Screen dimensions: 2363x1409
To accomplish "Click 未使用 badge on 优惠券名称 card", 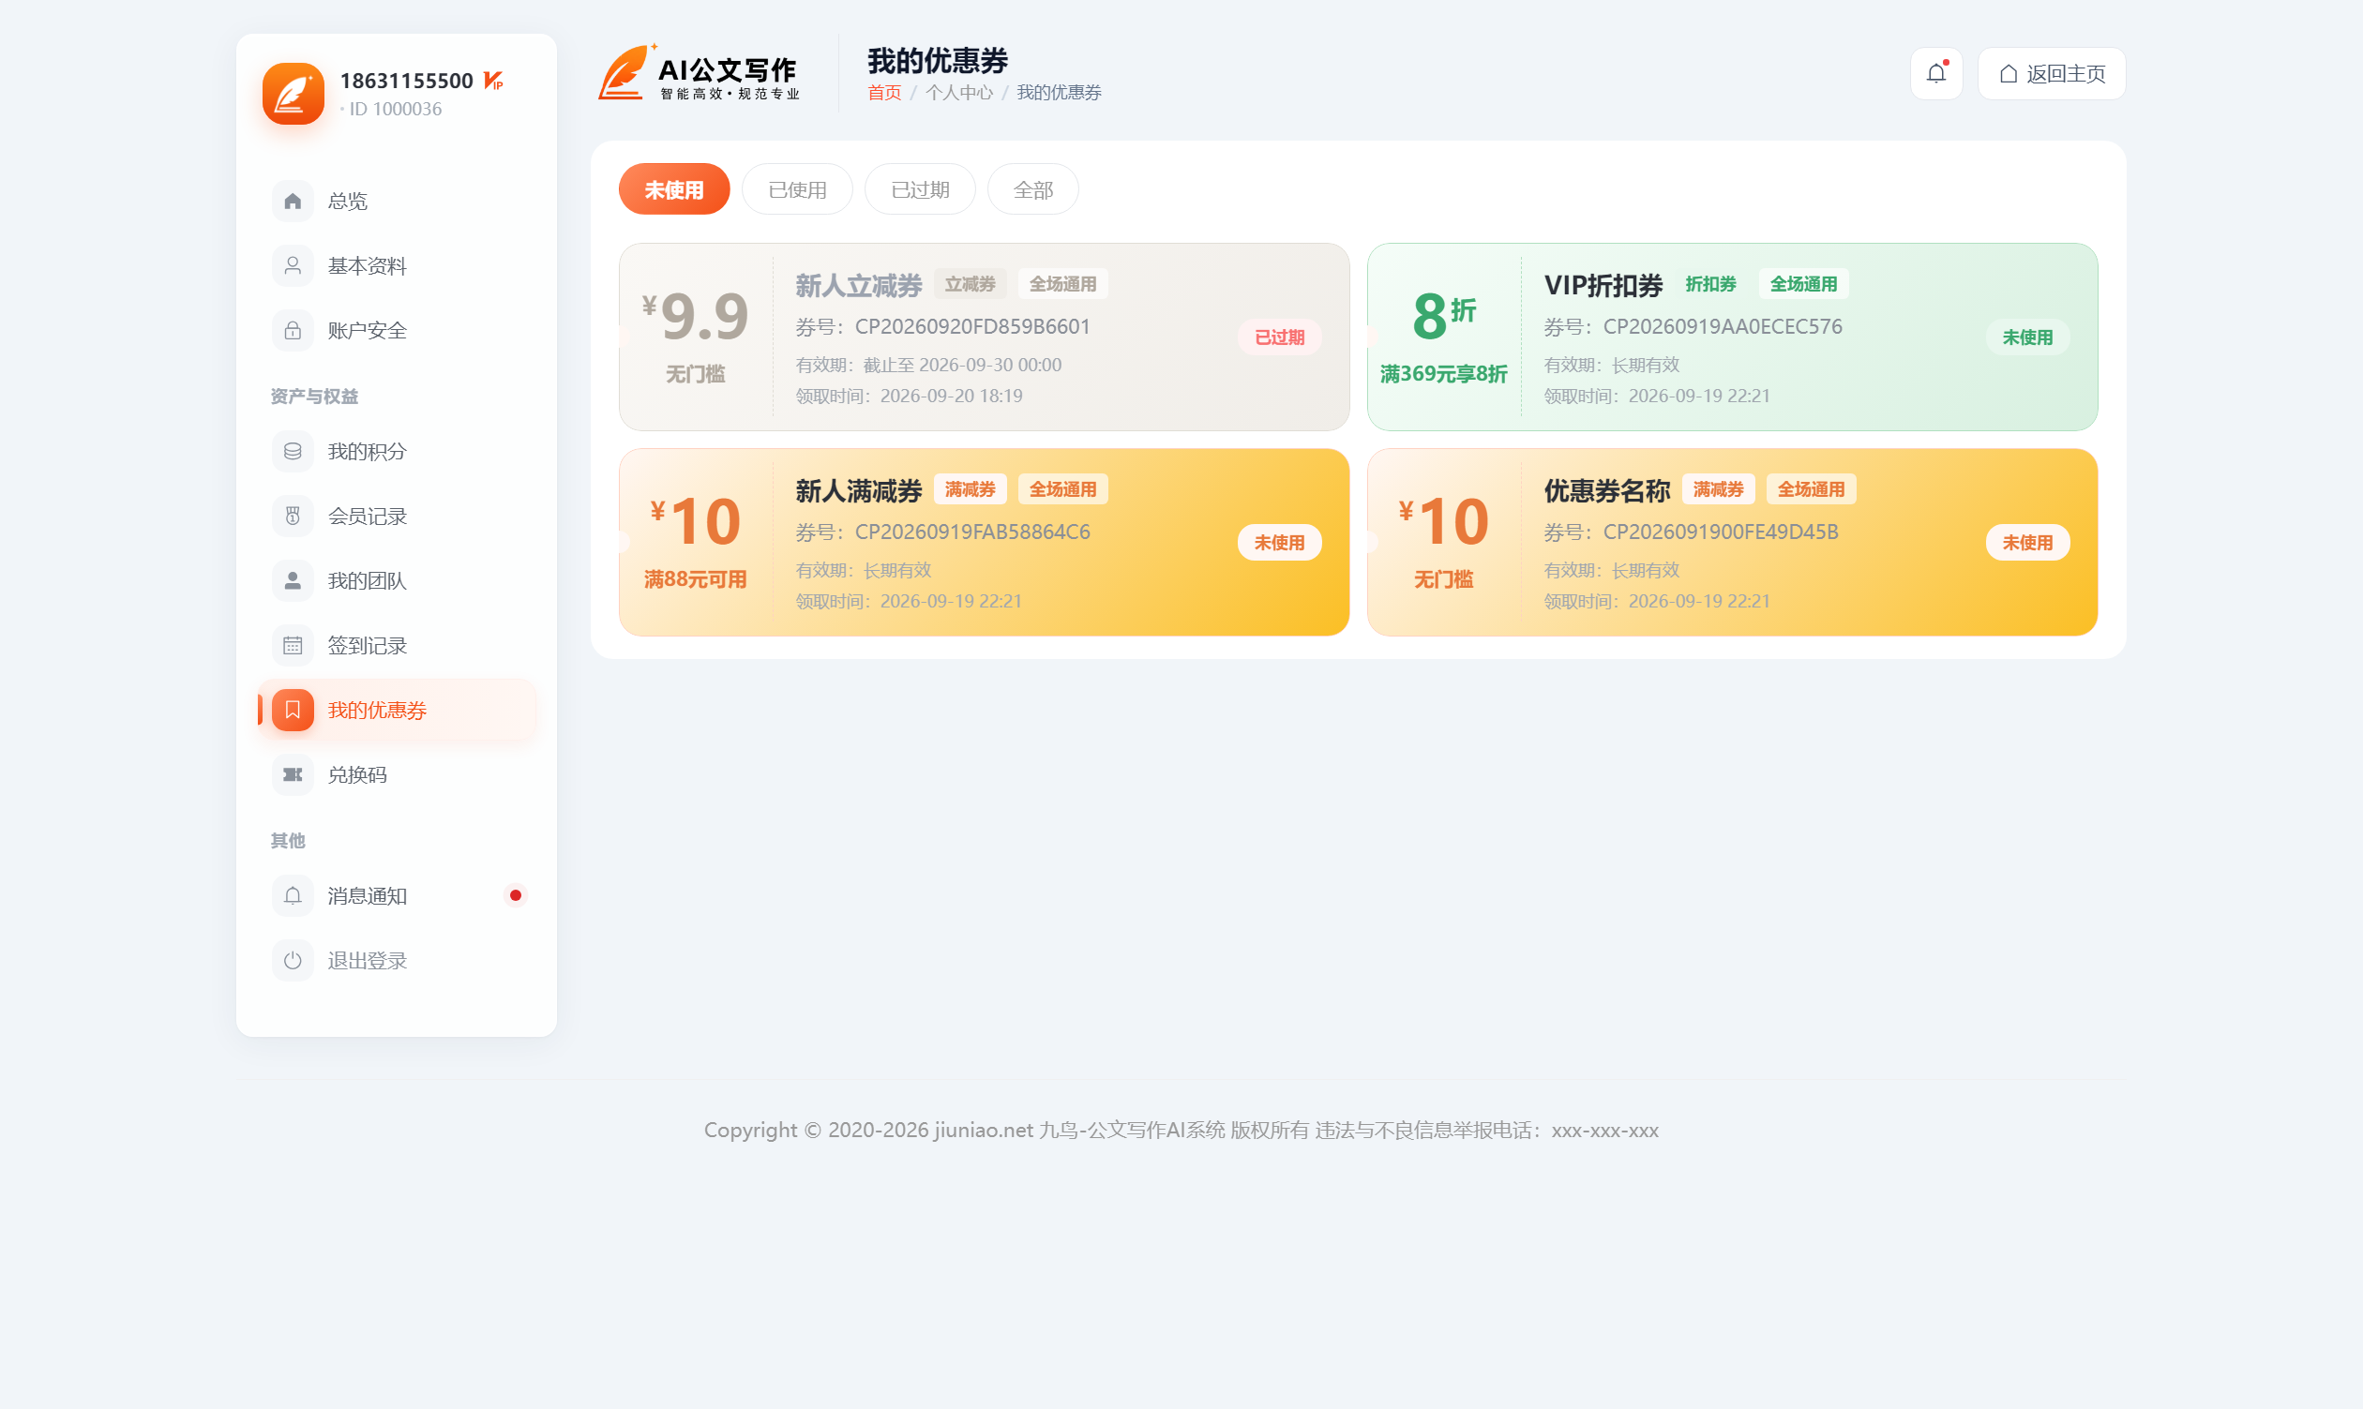I will [2026, 542].
